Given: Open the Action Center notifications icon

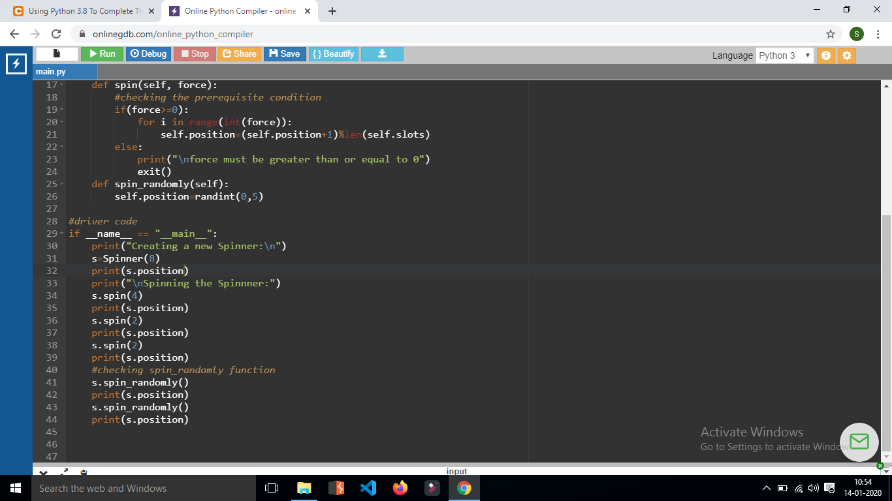Looking at the screenshot, I should (x=830, y=488).
